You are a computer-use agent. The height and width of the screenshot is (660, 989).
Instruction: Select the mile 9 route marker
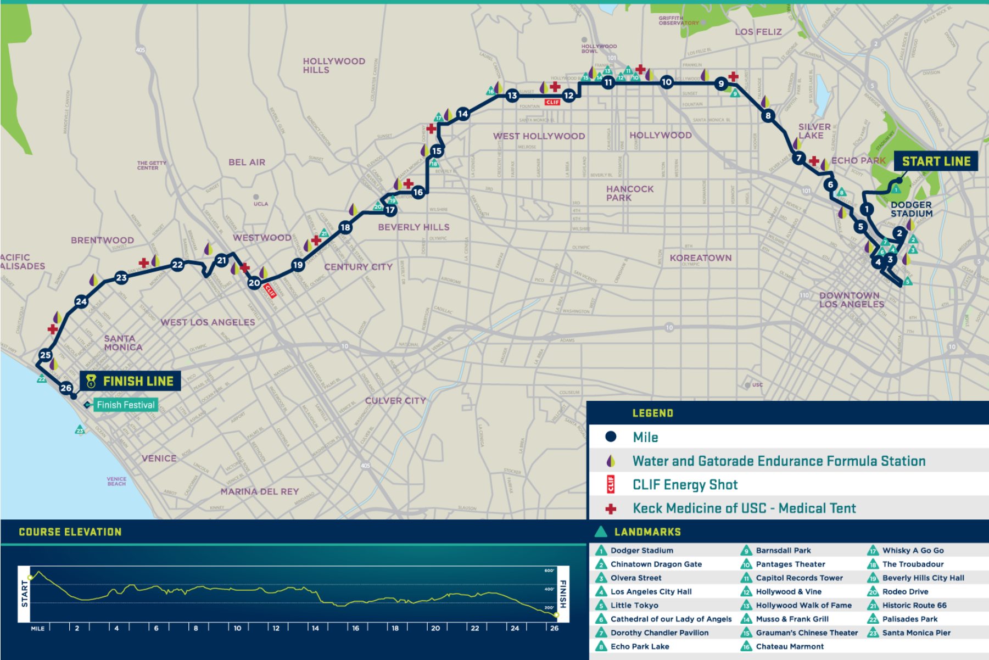coord(721,84)
